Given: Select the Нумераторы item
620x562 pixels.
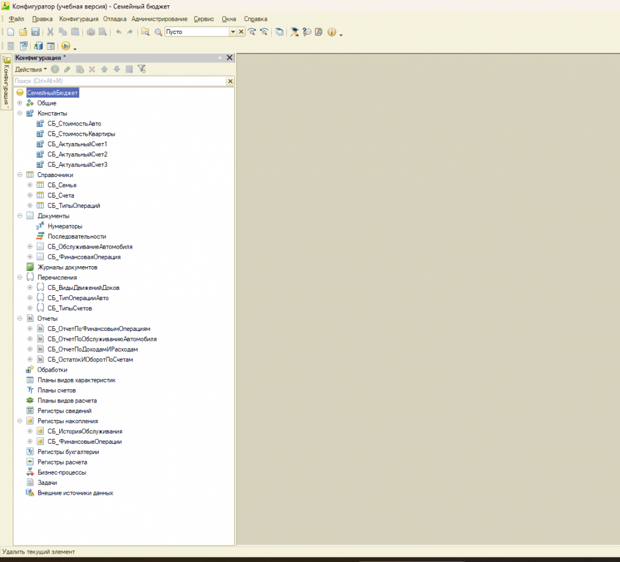Looking at the screenshot, I should pos(65,226).
